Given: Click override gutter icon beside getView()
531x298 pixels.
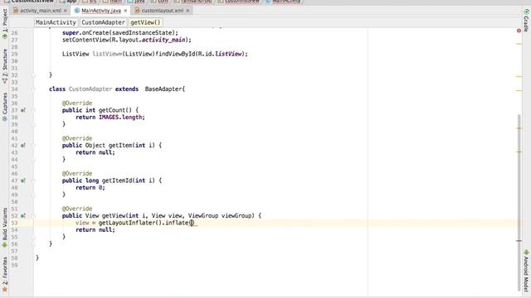Looking at the screenshot, I should click(23, 215).
